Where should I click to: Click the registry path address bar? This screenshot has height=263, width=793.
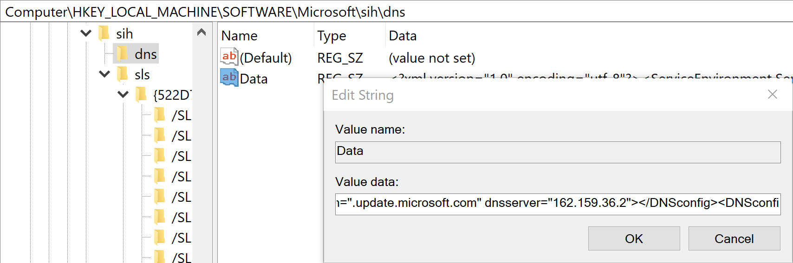click(395, 12)
